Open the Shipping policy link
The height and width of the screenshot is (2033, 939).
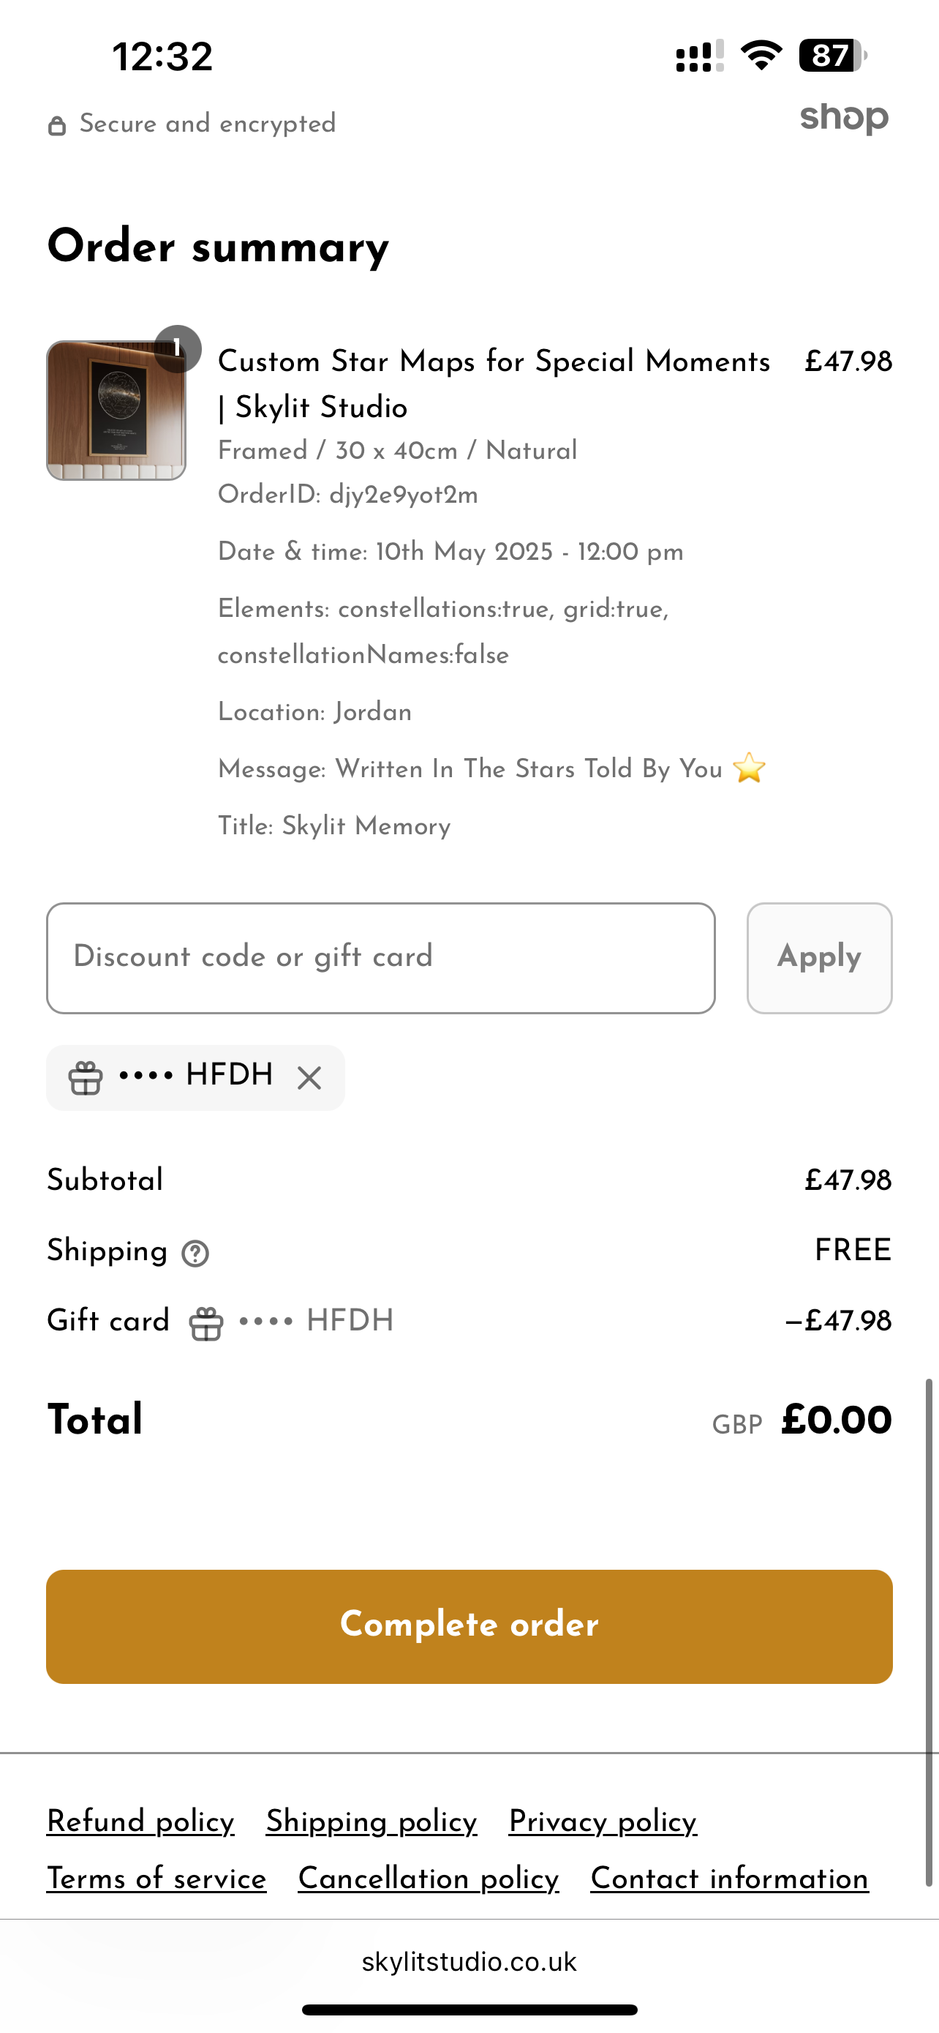(372, 1822)
